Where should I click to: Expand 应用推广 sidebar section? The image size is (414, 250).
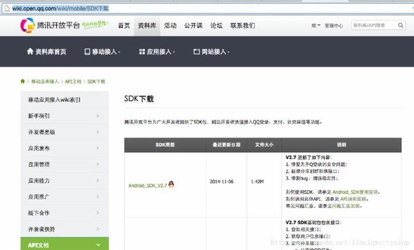tap(65, 197)
